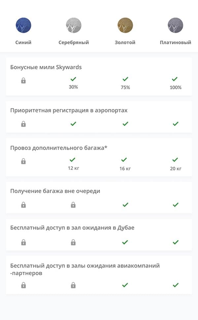Click the Бонусные мили Skywards heading
198x320 pixels.
[46, 67]
